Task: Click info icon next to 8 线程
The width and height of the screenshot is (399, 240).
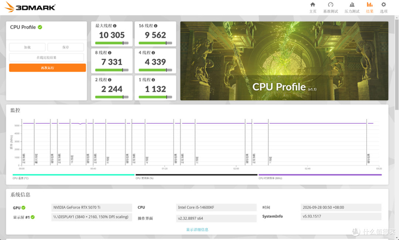Action: pyautogui.click(x=110, y=53)
